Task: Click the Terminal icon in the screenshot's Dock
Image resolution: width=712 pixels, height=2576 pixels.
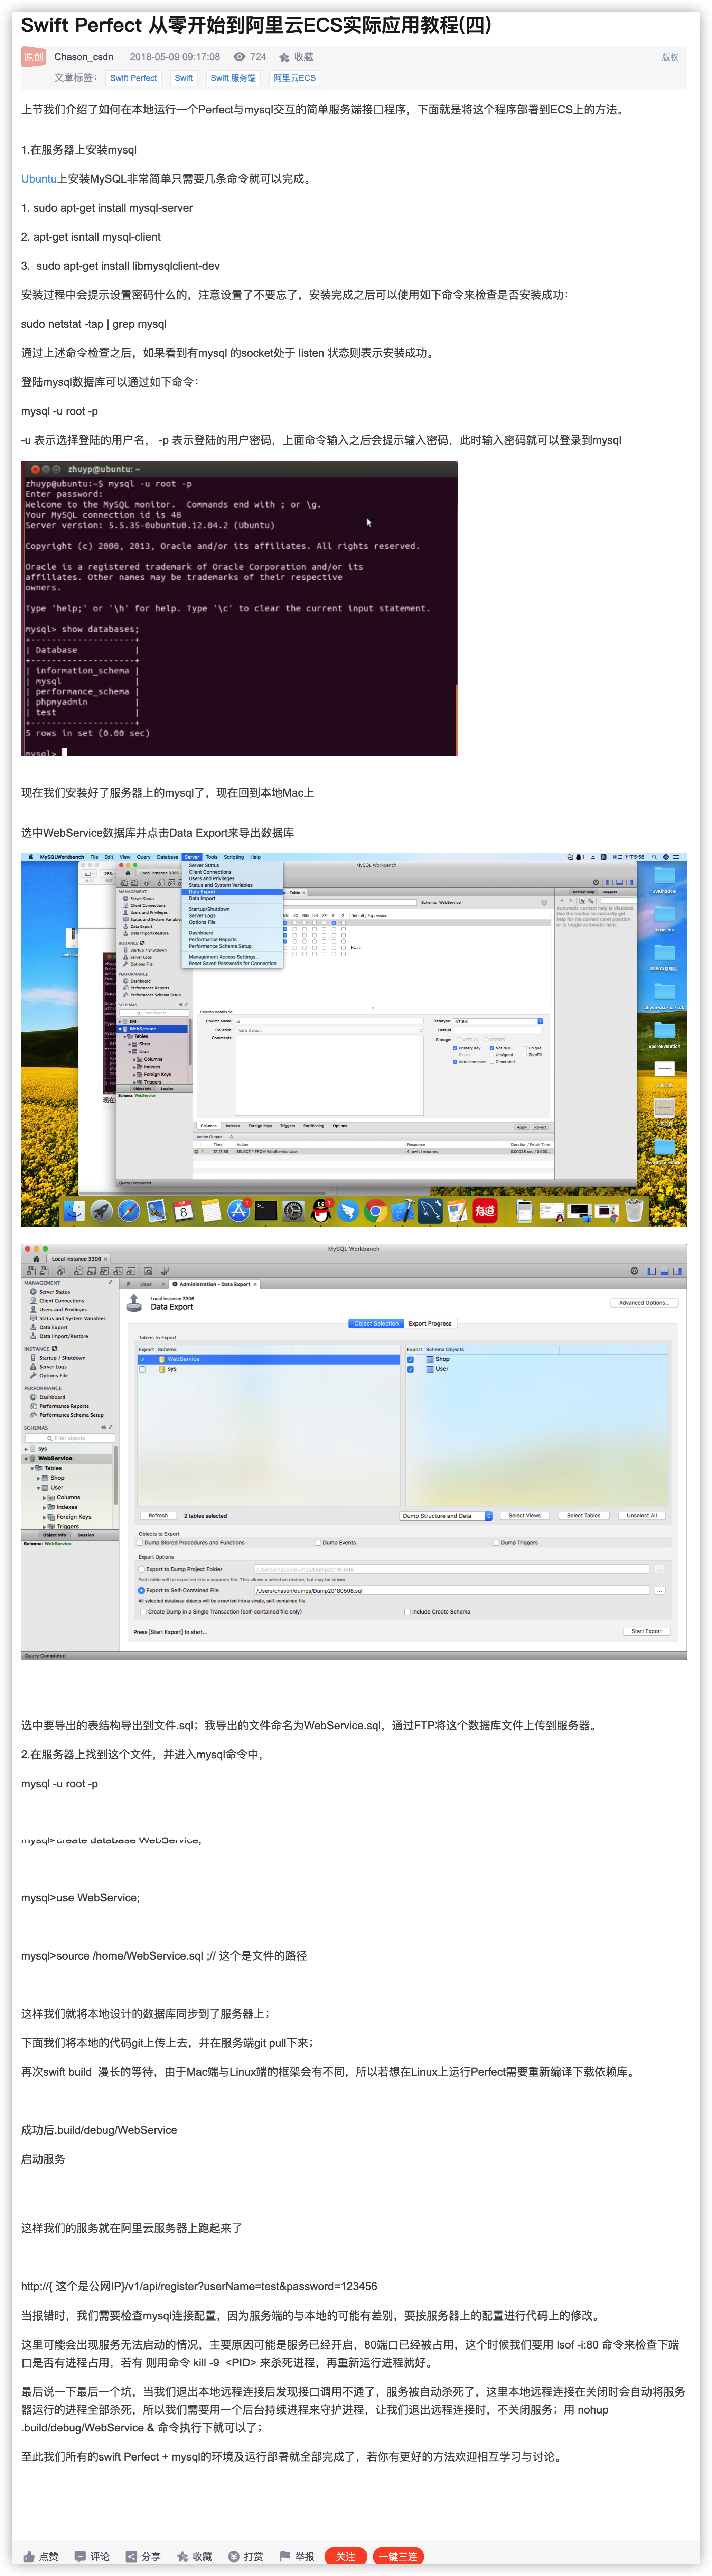Action: tap(266, 1211)
